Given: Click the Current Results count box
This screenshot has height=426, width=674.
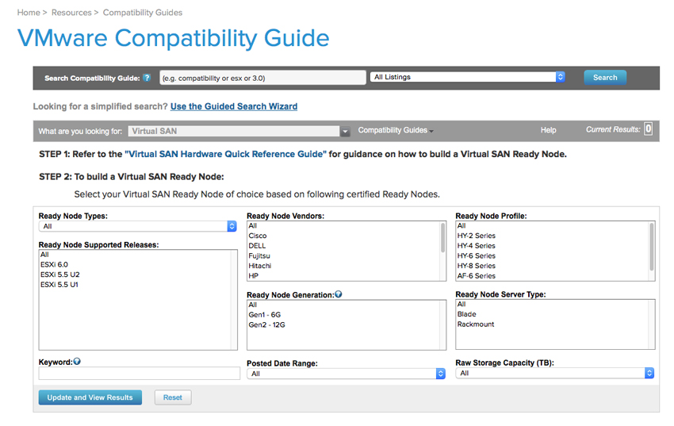Looking at the screenshot, I should coord(648,129).
